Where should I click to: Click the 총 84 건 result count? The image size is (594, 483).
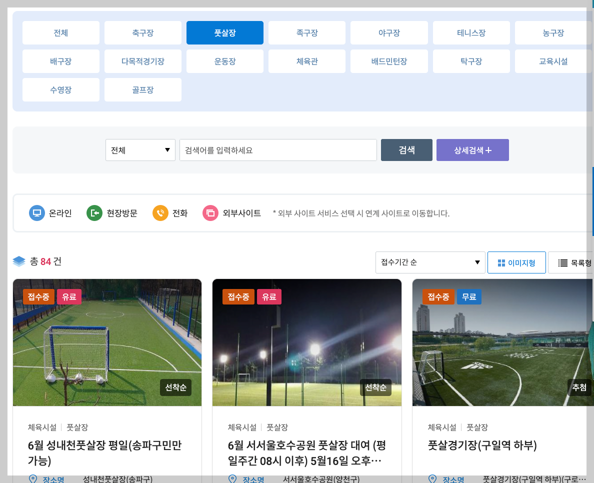point(45,261)
